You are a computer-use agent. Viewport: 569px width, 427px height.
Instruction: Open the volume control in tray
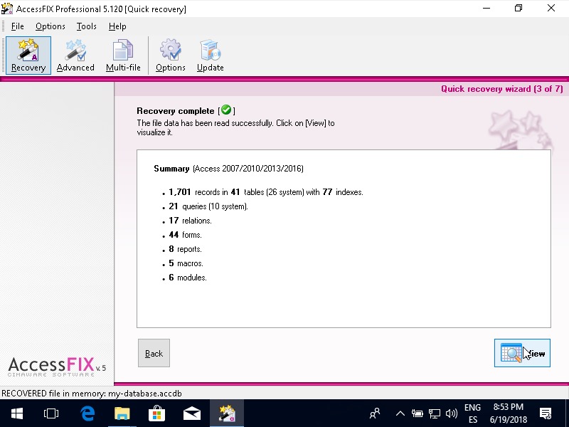coord(451,413)
